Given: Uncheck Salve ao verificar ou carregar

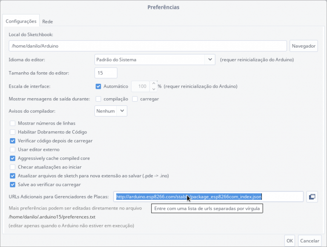Looking at the screenshot, I should tap(13, 185).
